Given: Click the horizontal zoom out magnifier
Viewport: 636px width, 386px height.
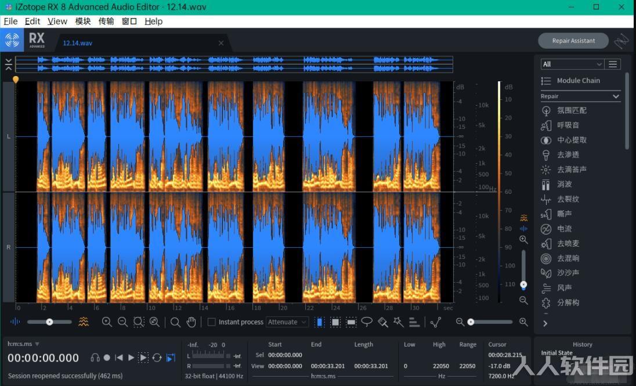Looking at the screenshot, I should 122,322.
